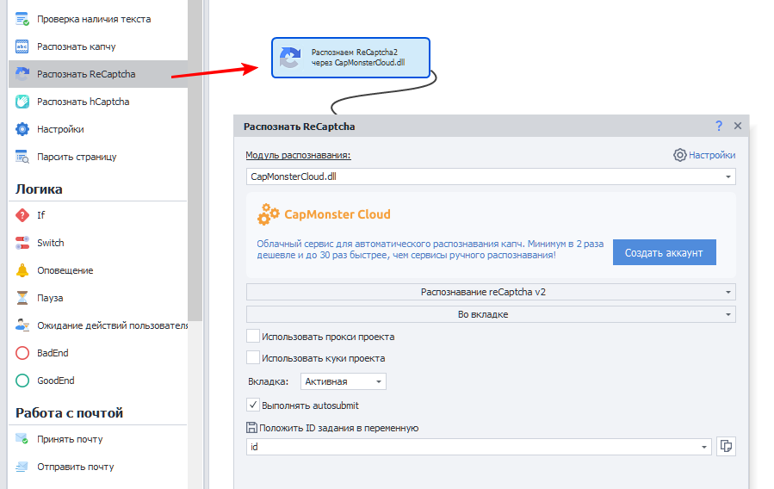The width and height of the screenshot is (774, 489).
Task: Click the floppy disk icon before Положить ID
Action: pos(251,428)
